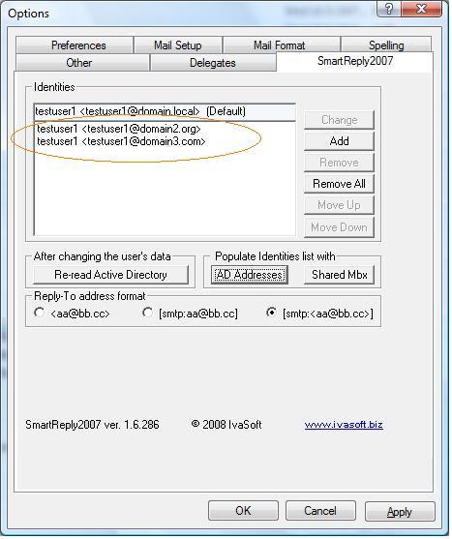Click the help question mark icon
The width and height of the screenshot is (452, 539).
point(389,9)
